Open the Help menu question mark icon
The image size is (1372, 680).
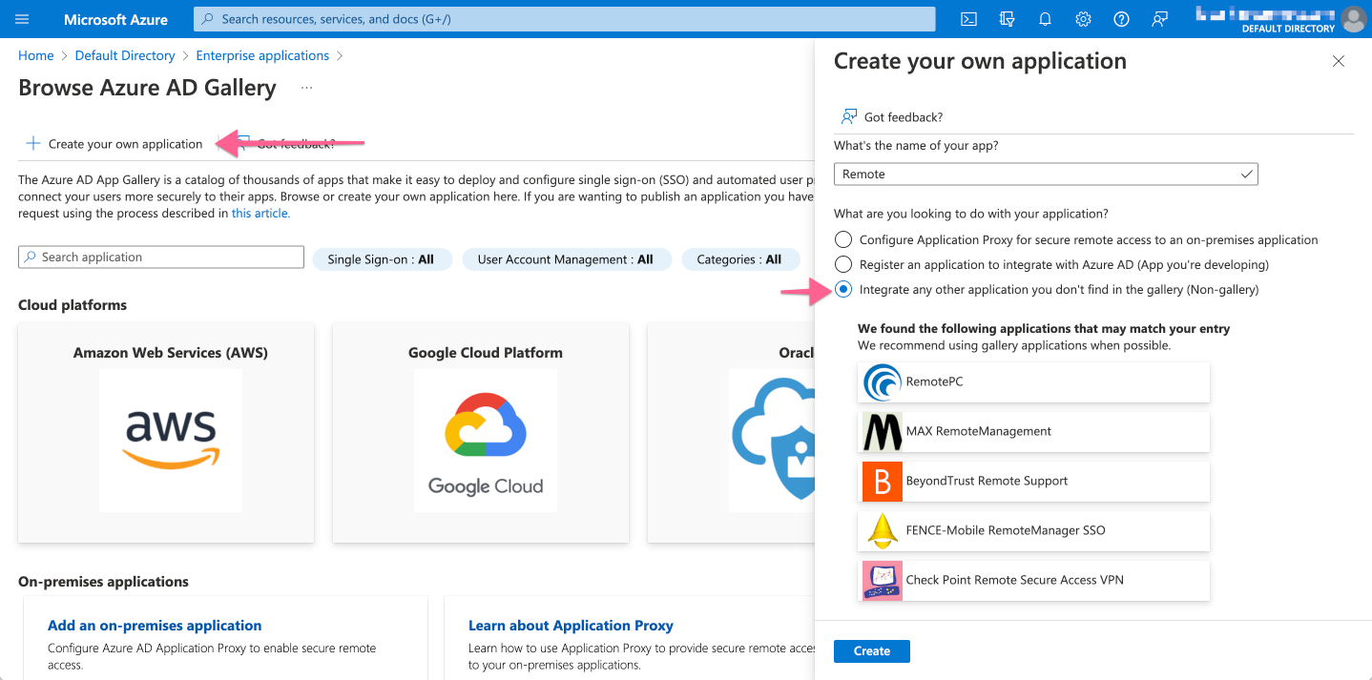coord(1121,19)
